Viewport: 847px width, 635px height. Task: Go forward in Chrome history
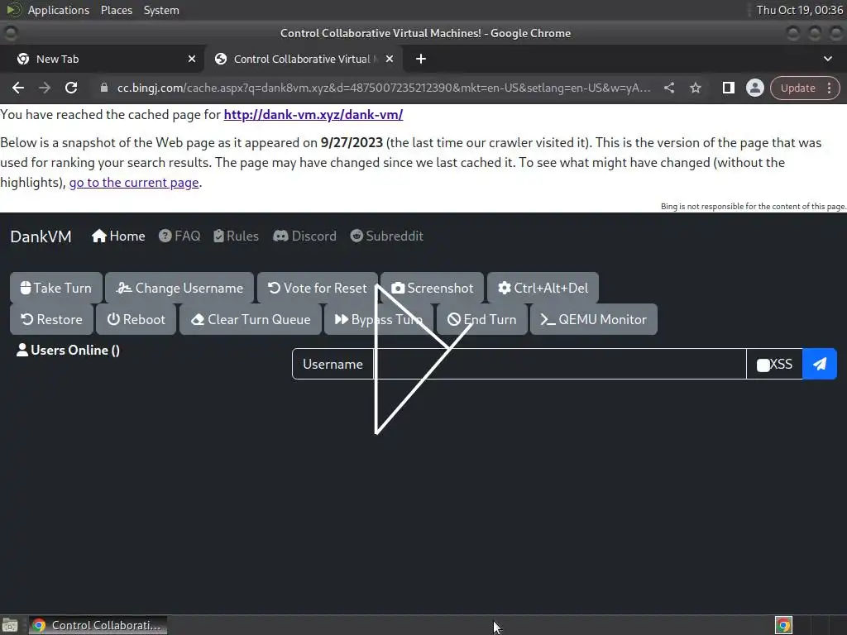[x=45, y=88]
